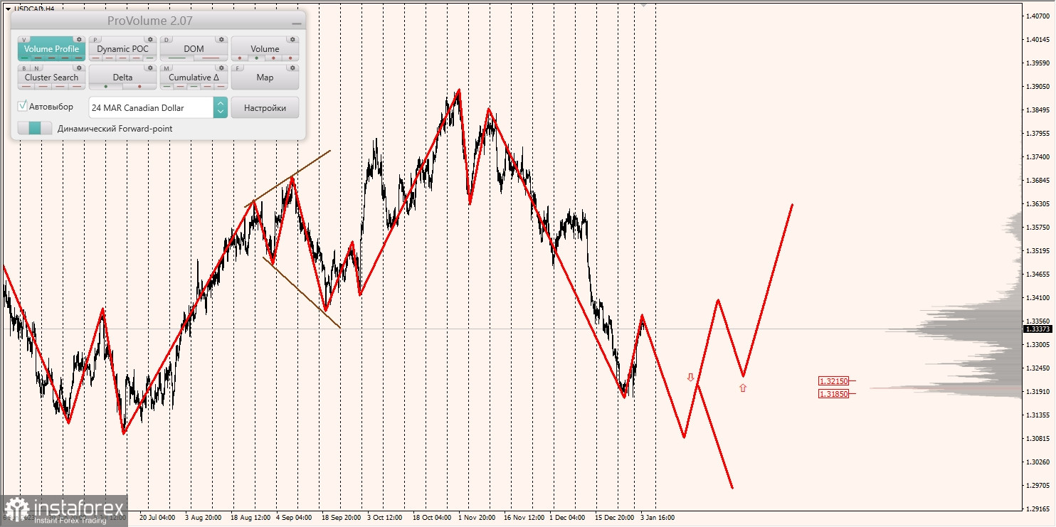This screenshot has height=527, width=1056.
Task: Click the N hotkey tag on Cluster Search
Action: pos(36,68)
